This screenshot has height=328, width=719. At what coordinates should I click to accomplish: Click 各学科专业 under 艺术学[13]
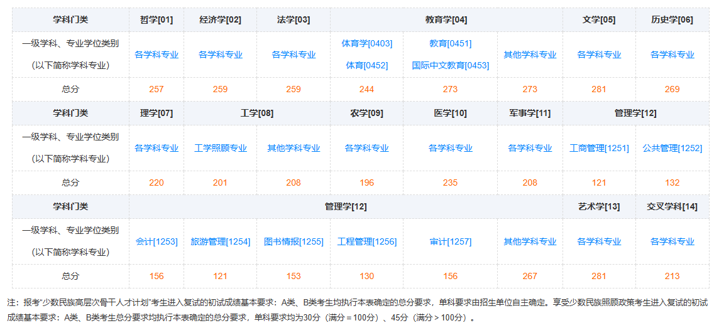(x=600, y=241)
